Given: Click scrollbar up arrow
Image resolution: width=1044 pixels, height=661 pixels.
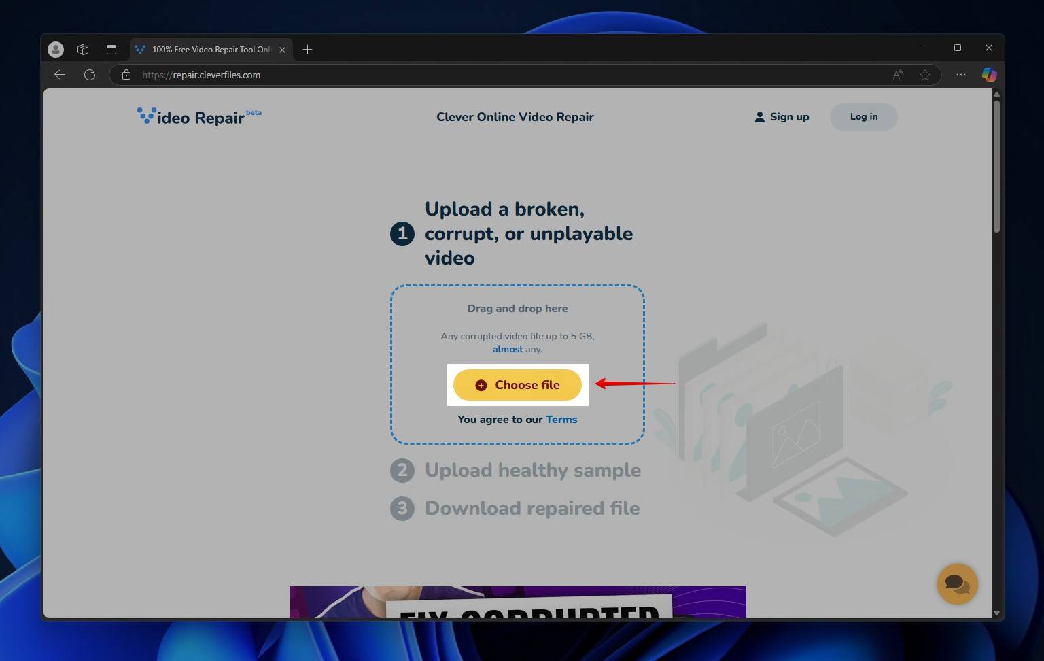Looking at the screenshot, I should click(996, 94).
